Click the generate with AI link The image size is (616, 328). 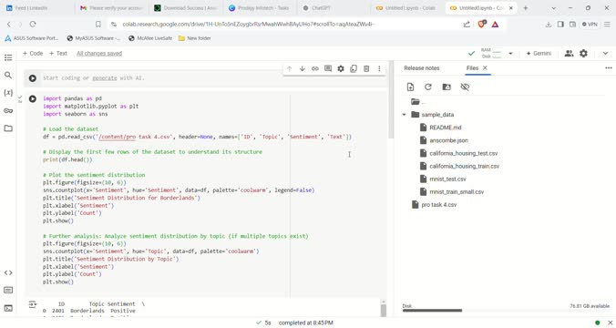(105, 78)
